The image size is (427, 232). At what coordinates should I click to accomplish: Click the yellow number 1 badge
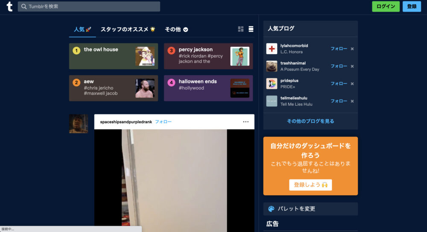(76, 51)
